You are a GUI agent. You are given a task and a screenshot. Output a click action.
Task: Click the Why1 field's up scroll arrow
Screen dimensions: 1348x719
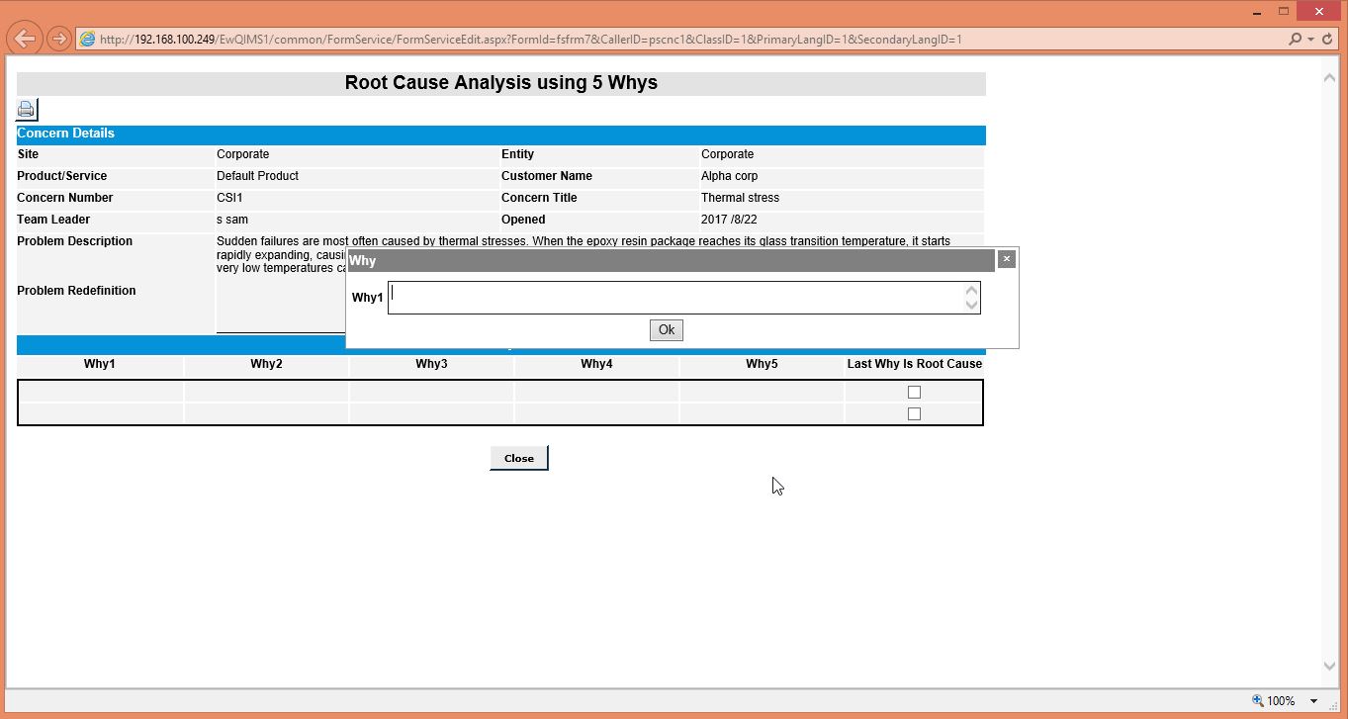point(971,290)
